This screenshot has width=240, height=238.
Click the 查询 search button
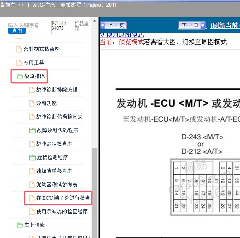coord(17,31)
